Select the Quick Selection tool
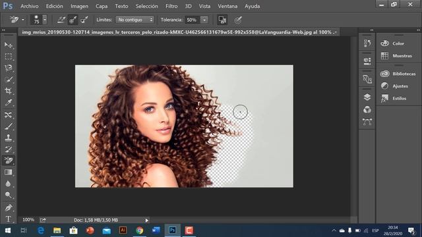Viewport: 422px width, 237px height. click(x=9, y=79)
